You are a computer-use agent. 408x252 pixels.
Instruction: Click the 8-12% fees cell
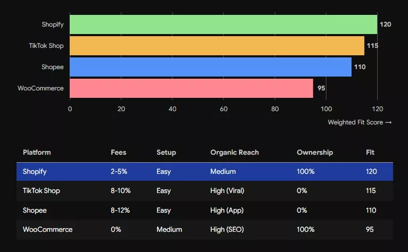tap(120, 210)
